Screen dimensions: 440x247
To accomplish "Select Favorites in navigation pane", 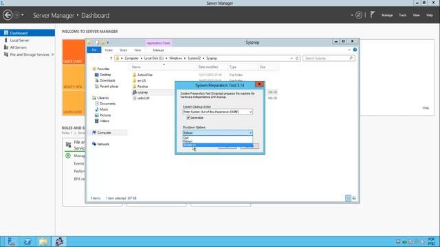I will (103, 69).
